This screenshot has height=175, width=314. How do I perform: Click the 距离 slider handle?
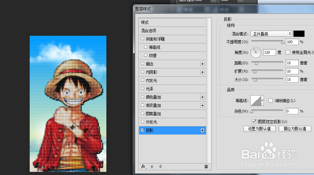click(x=256, y=63)
